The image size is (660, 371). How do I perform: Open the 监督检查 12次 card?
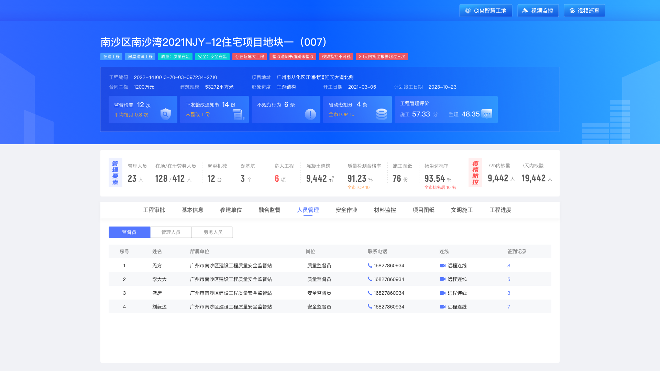(143, 110)
